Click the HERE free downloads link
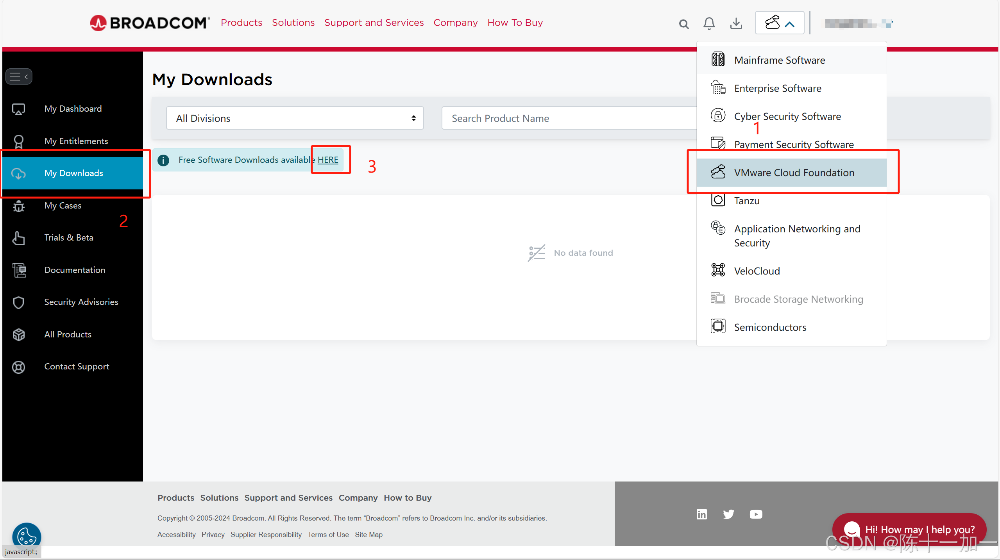 327,160
